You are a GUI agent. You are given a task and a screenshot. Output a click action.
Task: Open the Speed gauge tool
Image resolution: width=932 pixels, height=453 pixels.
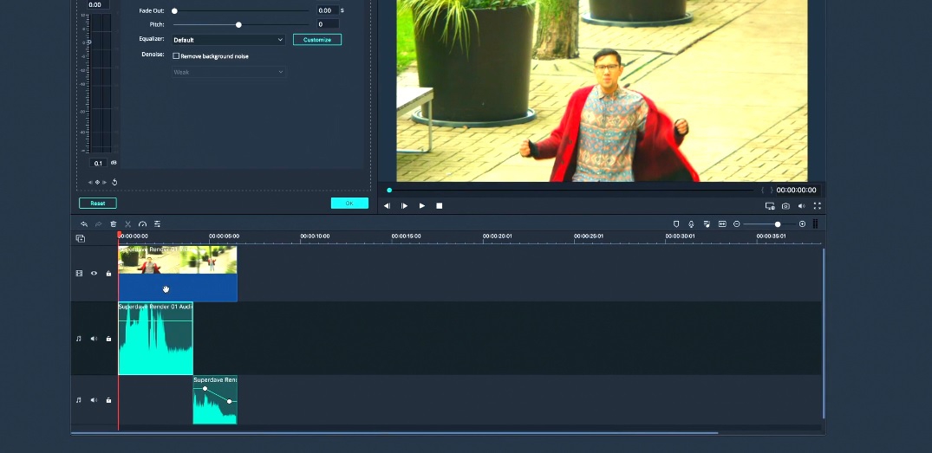click(x=142, y=224)
